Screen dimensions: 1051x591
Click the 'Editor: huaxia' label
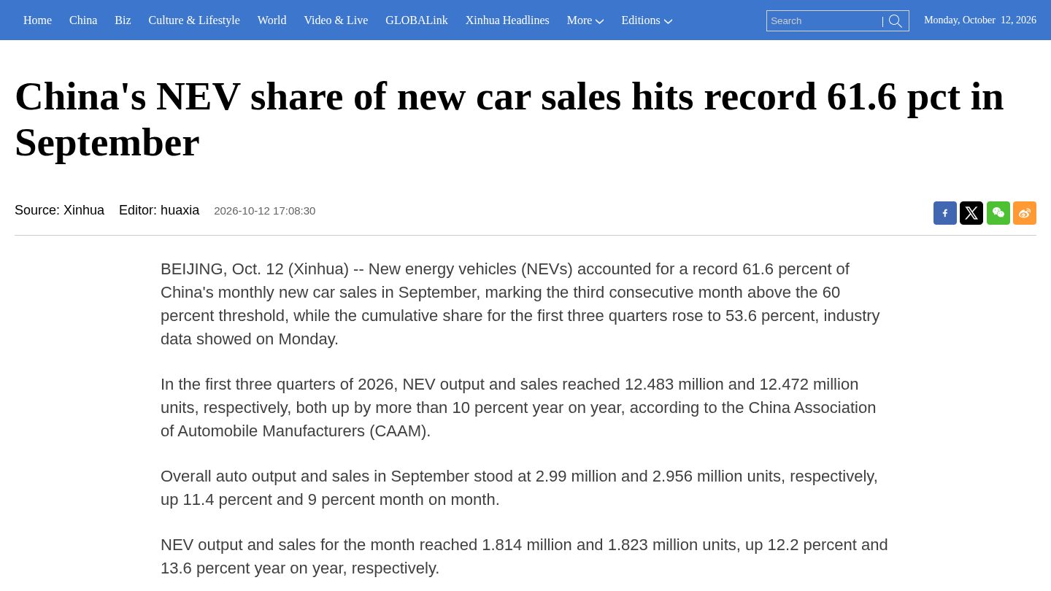(x=159, y=210)
